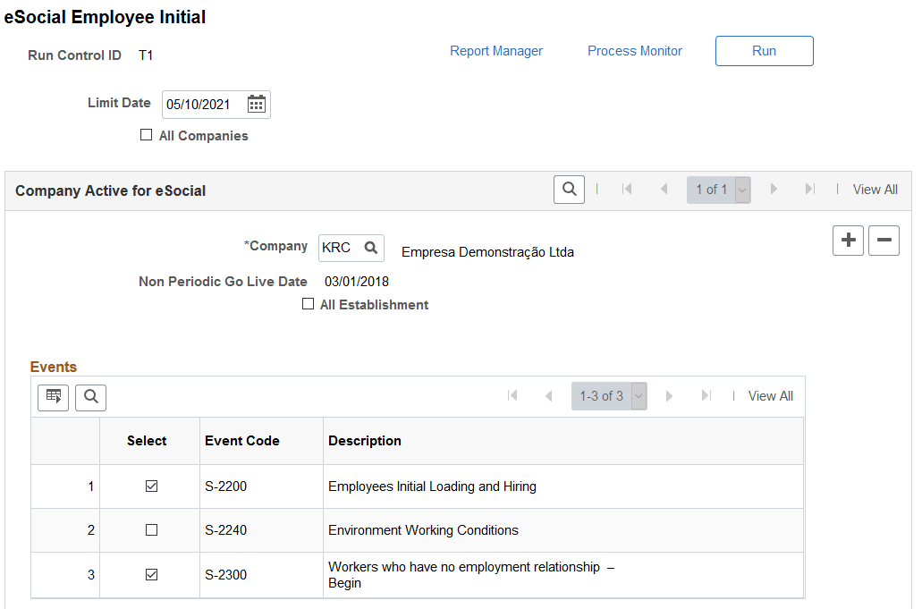Click search icon in Company Active header
Image resolution: width=922 pixels, height=609 pixels.
click(x=569, y=190)
